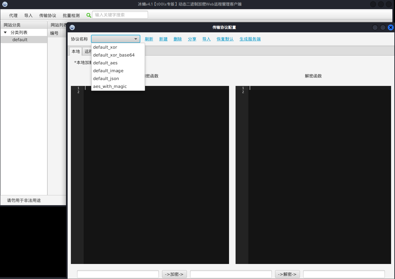This screenshot has height=279, width=395.
Task: Open the 传输协议 menu
Action: coord(48,15)
